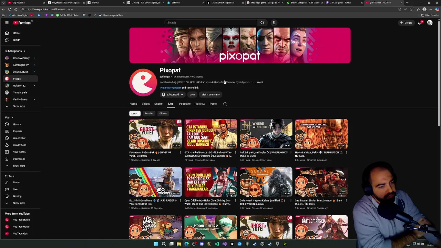The width and height of the screenshot is (441, 248).
Task: Open the account avatar menu
Action: click(x=430, y=23)
